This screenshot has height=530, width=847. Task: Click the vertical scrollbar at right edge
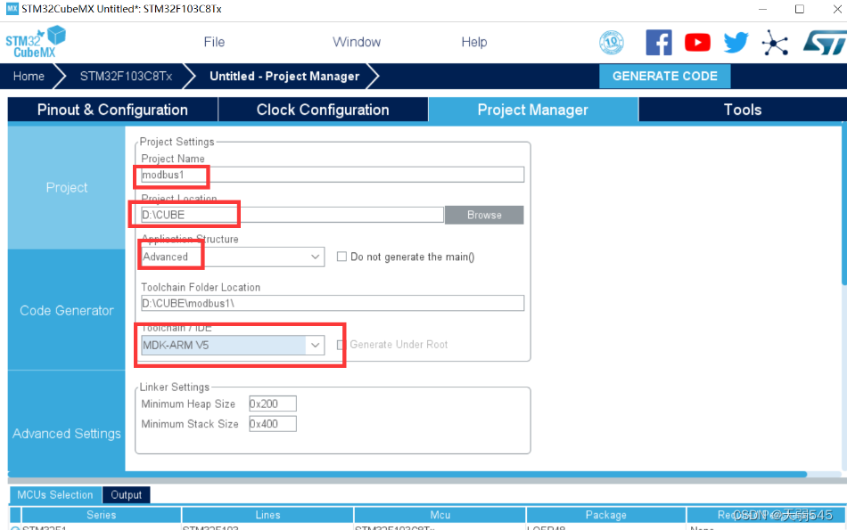pos(844,205)
